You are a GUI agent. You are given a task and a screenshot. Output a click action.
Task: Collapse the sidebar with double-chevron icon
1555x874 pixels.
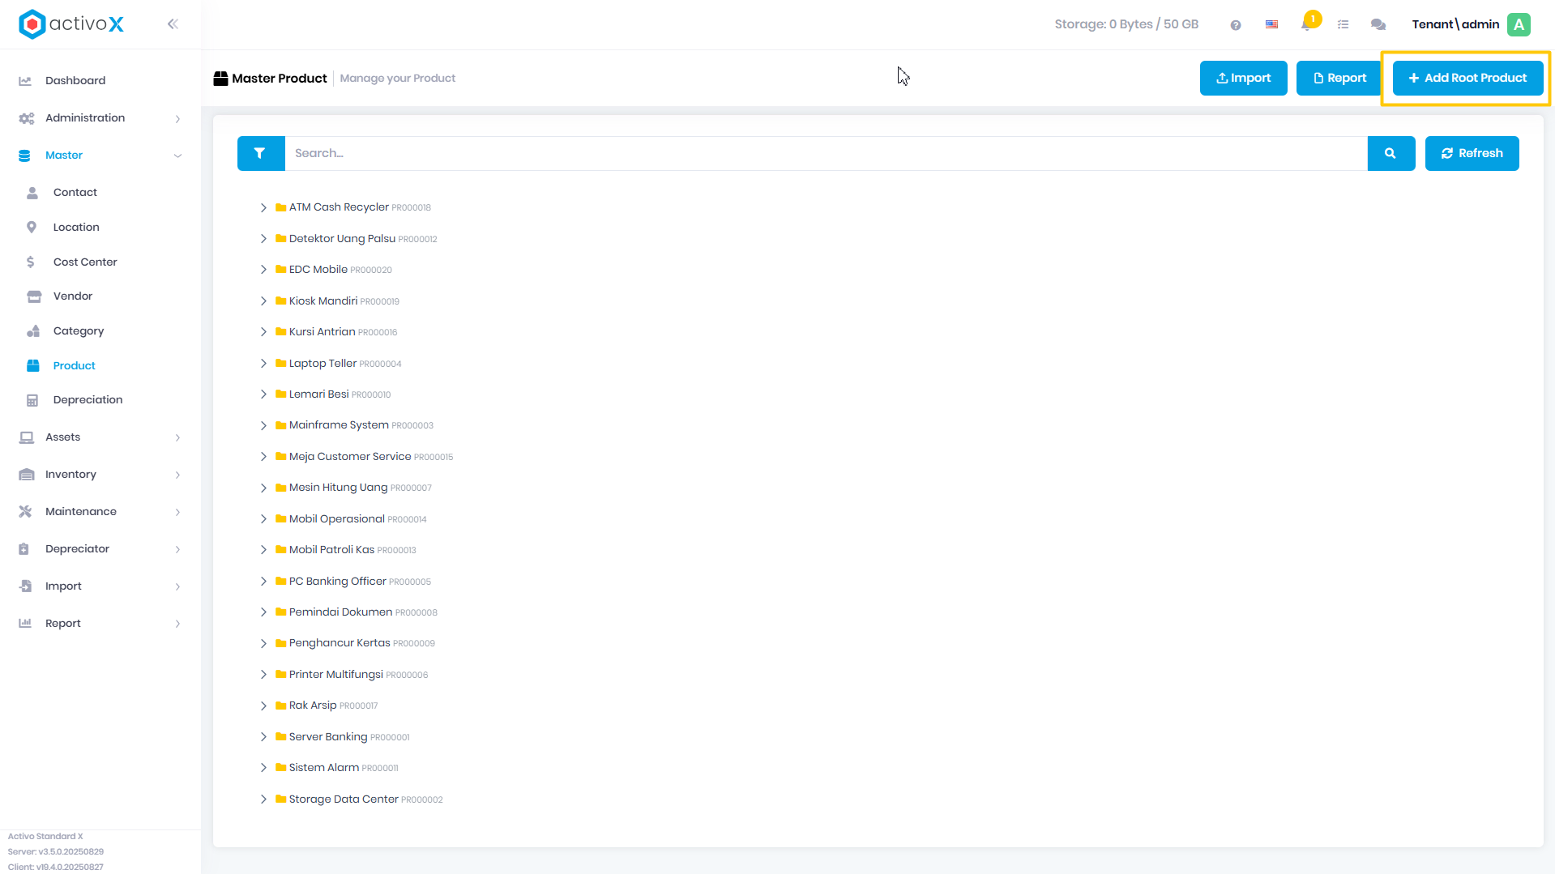click(x=173, y=24)
